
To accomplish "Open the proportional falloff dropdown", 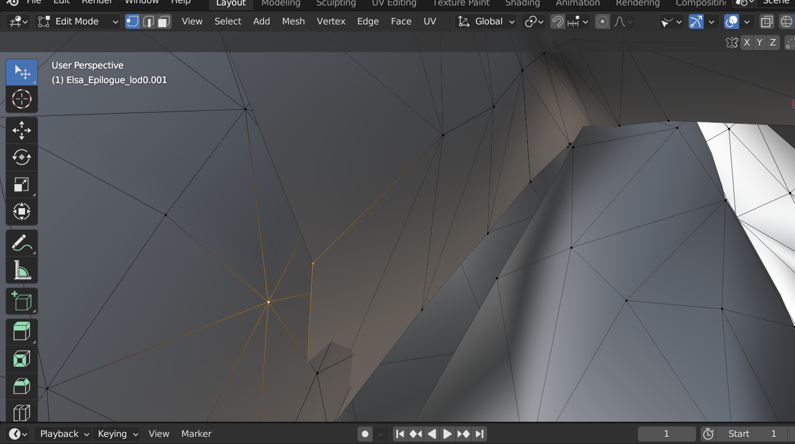I will 623,21.
